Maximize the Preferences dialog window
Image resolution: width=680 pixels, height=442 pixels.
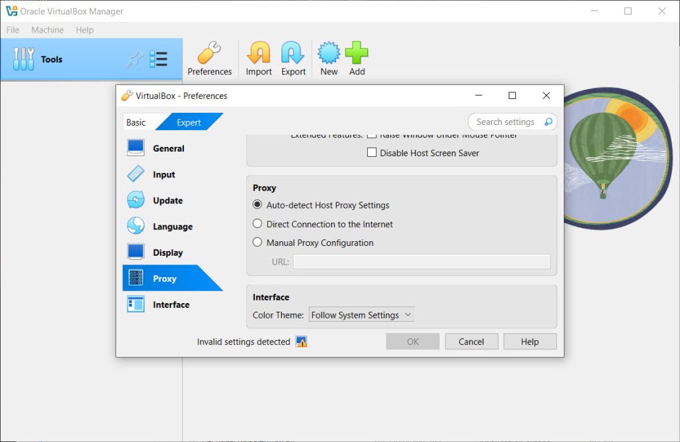pos(512,96)
